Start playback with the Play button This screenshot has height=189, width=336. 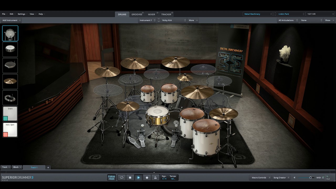[x=139, y=178]
